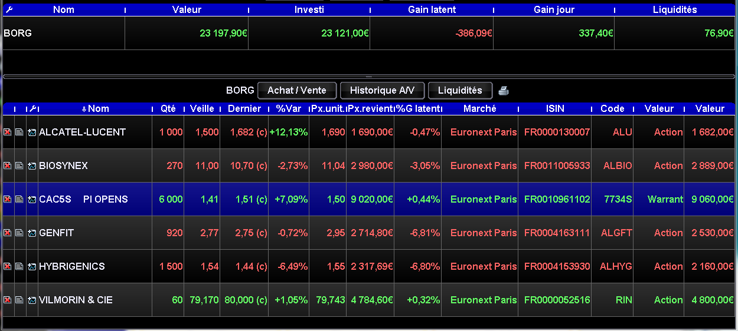Screen dimensions: 738x331
Task: Sort positions by the Nom column header
Action: pyautogui.click(x=95, y=108)
